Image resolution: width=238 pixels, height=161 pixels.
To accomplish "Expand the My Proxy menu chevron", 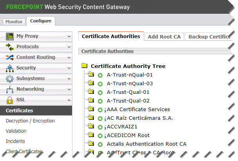I will point(69,37).
